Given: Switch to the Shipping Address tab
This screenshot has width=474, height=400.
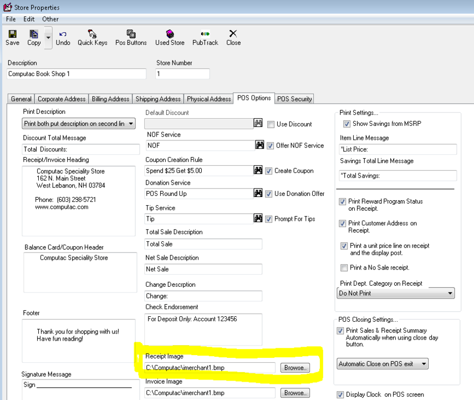Looking at the screenshot, I should click(x=158, y=99).
